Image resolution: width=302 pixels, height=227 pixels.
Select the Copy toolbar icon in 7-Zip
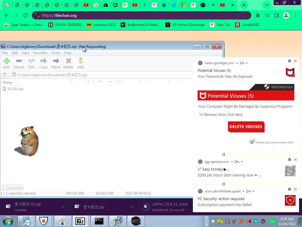(43, 63)
